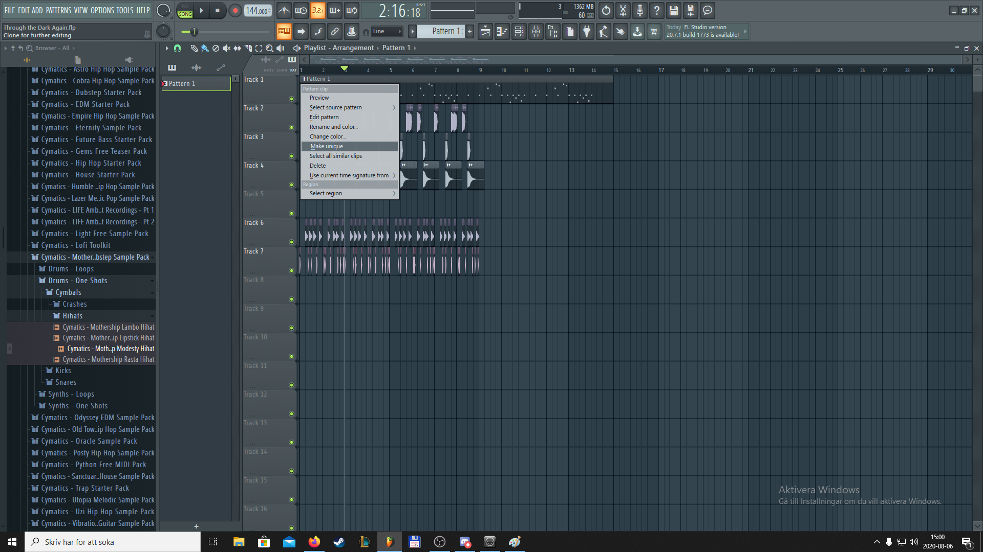This screenshot has width=983, height=552.
Task: Open the PATTERNS menu
Action: pos(58,10)
